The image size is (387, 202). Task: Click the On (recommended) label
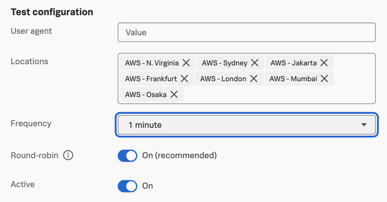pos(179,155)
